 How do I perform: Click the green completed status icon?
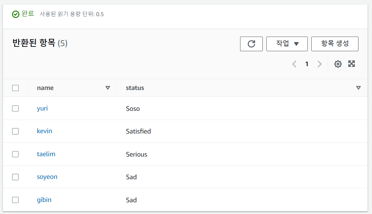16,14
